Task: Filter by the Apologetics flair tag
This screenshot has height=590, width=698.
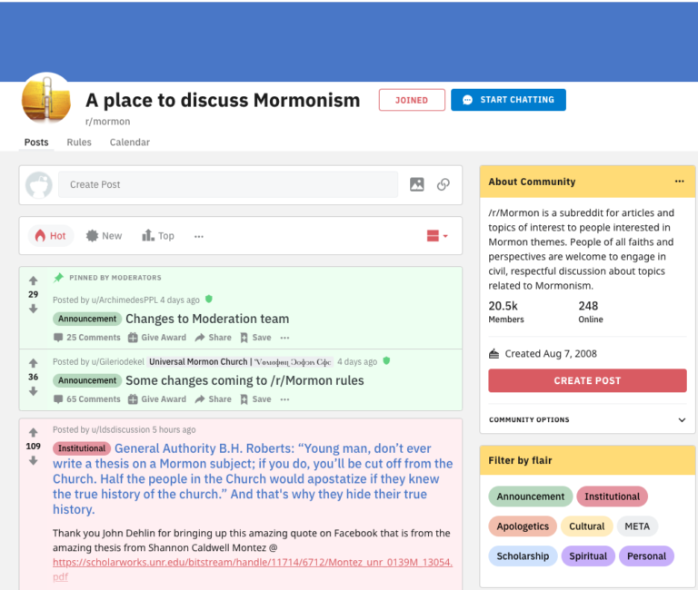Action: click(523, 526)
